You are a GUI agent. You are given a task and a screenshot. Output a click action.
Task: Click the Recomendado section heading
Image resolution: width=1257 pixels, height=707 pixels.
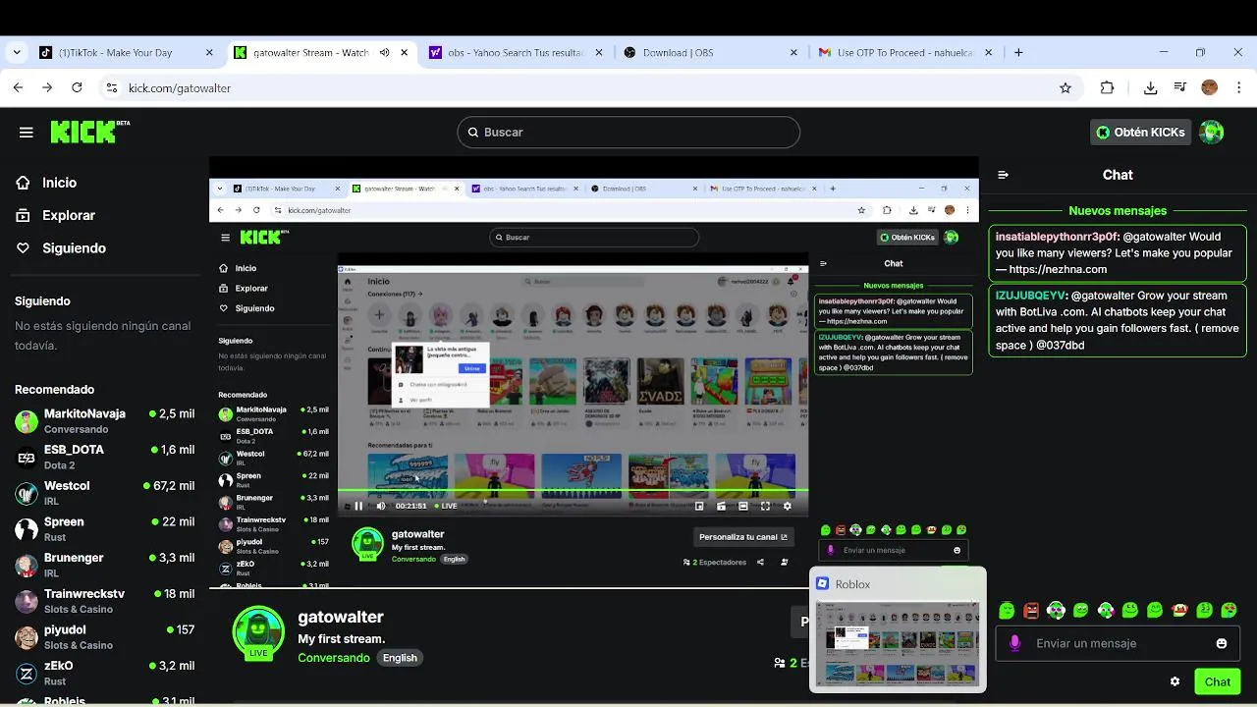point(54,390)
